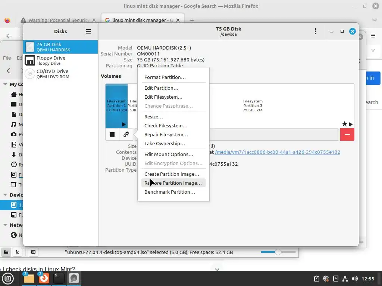The image size is (382, 286).
Task: Minimize the Disks window
Action: [x=332, y=31]
